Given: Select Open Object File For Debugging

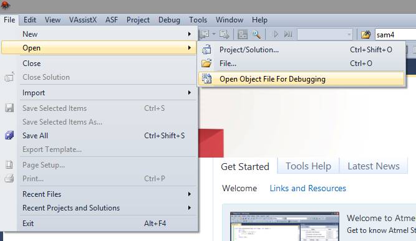Looking at the screenshot, I should (x=301, y=79).
